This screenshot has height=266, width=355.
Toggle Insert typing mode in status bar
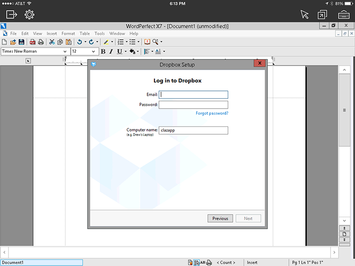tap(252, 262)
